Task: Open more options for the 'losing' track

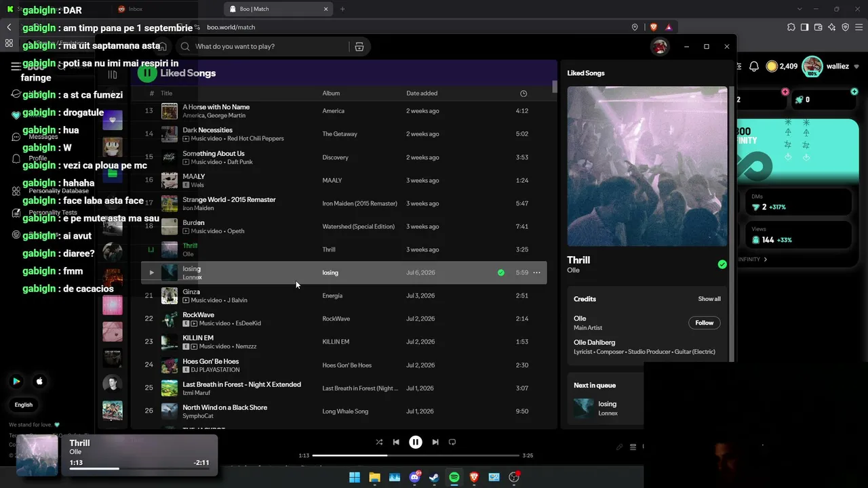Action: coord(536,272)
